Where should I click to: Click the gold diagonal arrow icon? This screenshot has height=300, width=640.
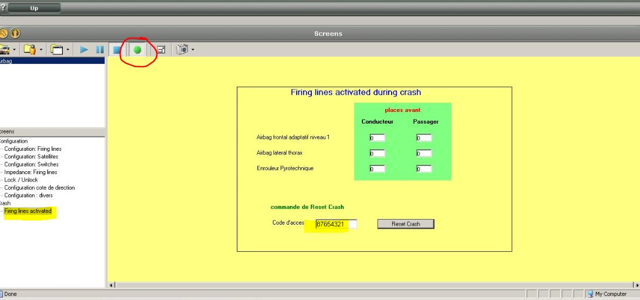(x=3, y=34)
